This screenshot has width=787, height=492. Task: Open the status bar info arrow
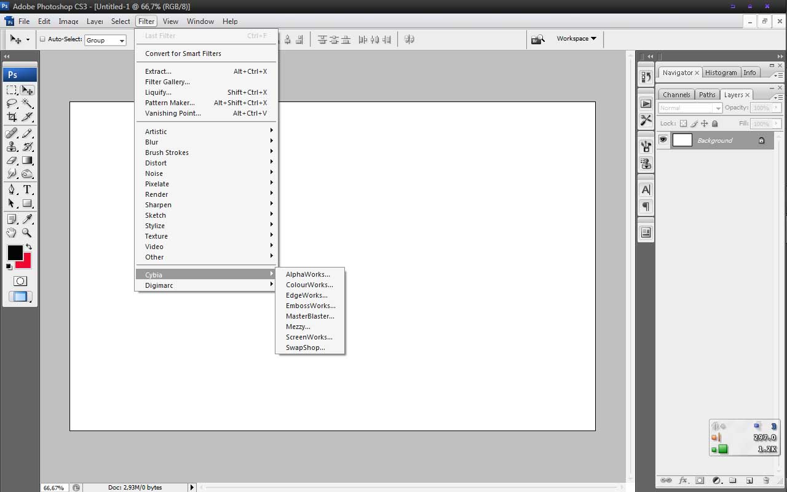coord(192,487)
